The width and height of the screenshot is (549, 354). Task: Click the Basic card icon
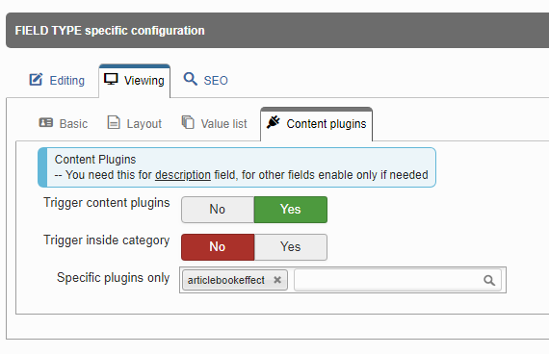[x=46, y=123]
